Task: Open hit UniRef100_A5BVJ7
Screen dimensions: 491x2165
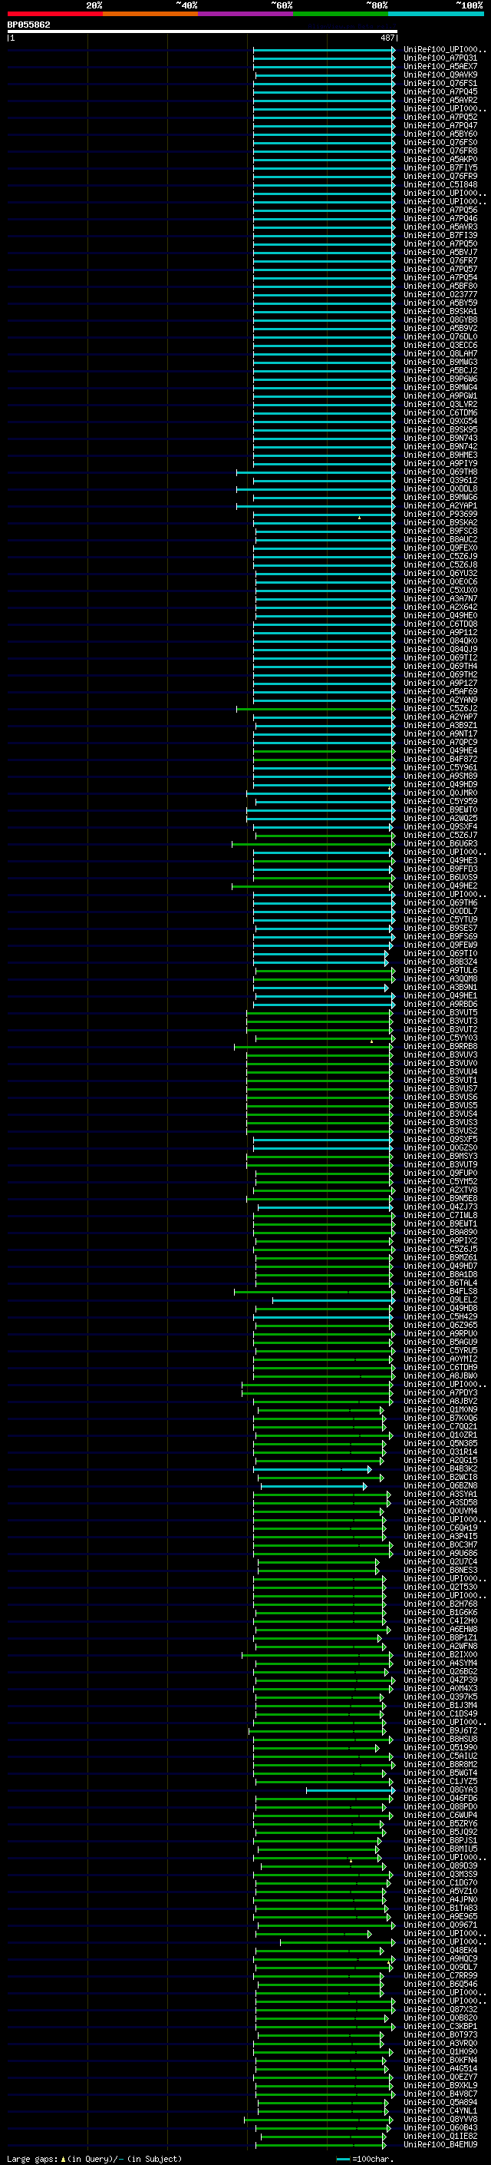Action: click(x=440, y=253)
